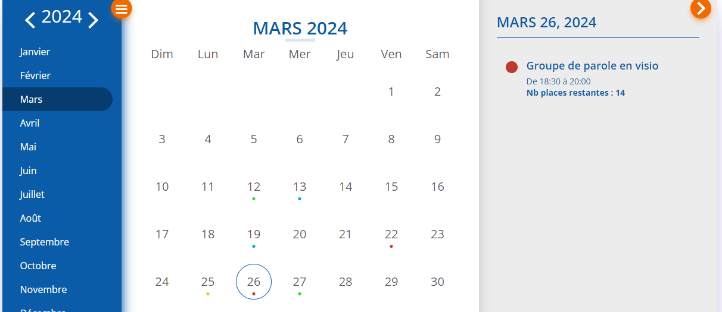
Task: Select Novembre from the sidebar
Action: pyautogui.click(x=43, y=289)
